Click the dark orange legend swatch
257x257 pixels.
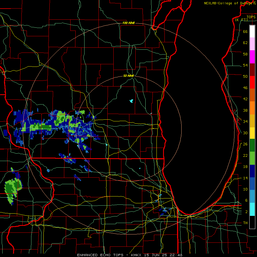tap(252, 95)
